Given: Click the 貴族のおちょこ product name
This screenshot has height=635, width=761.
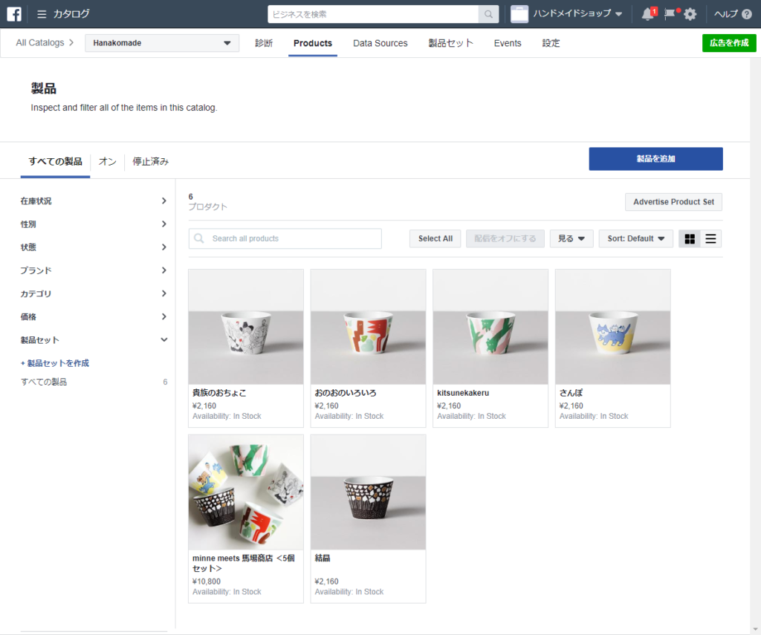Looking at the screenshot, I should 219,393.
